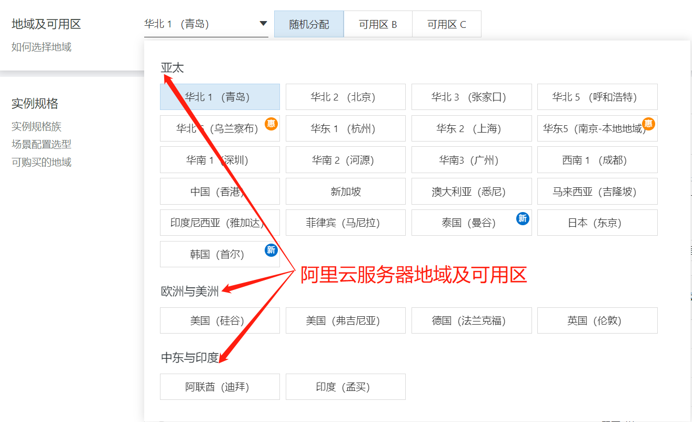Click the 中东与印度 section heading
This screenshot has height=422, width=692.
(189, 358)
